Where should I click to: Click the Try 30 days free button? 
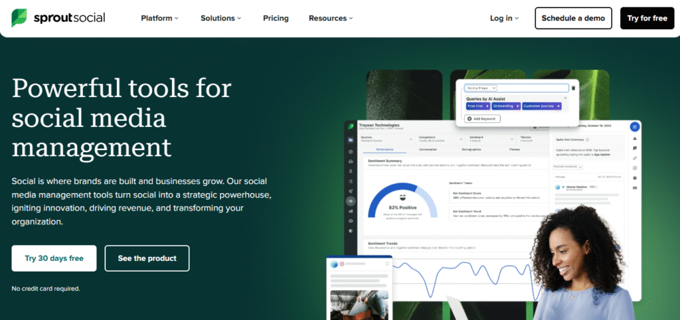coord(54,258)
